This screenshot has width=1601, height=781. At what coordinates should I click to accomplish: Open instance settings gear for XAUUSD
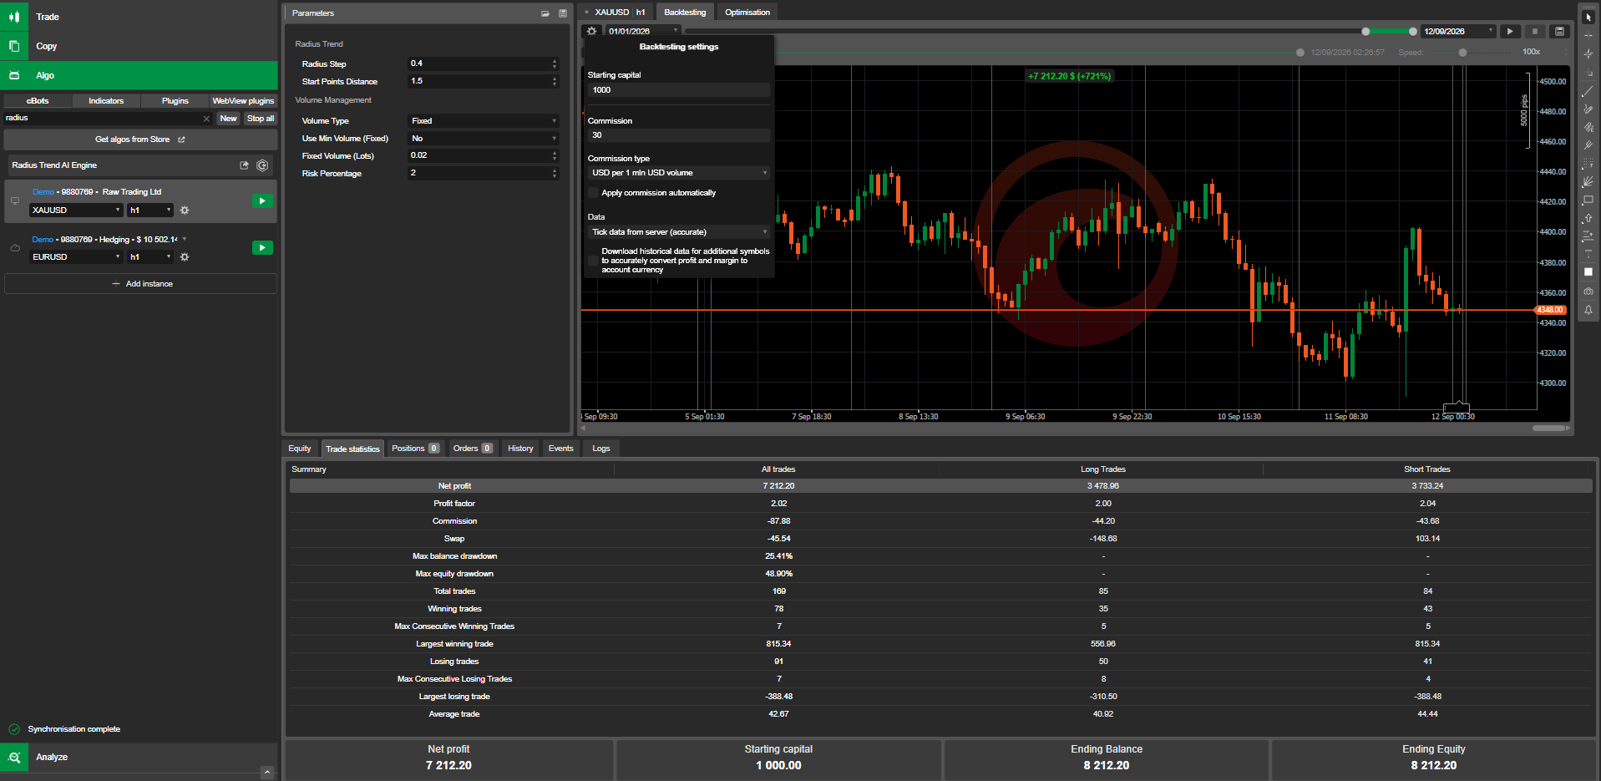click(x=185, y=210)
